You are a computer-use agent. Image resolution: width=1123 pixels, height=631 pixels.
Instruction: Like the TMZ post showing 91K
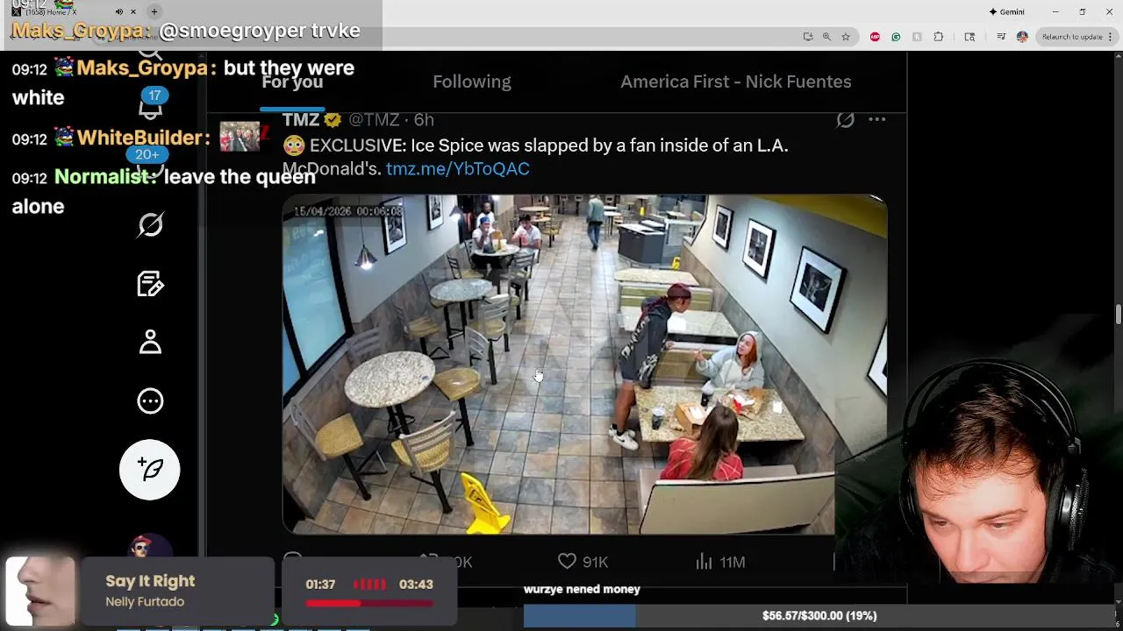[583, 562]
